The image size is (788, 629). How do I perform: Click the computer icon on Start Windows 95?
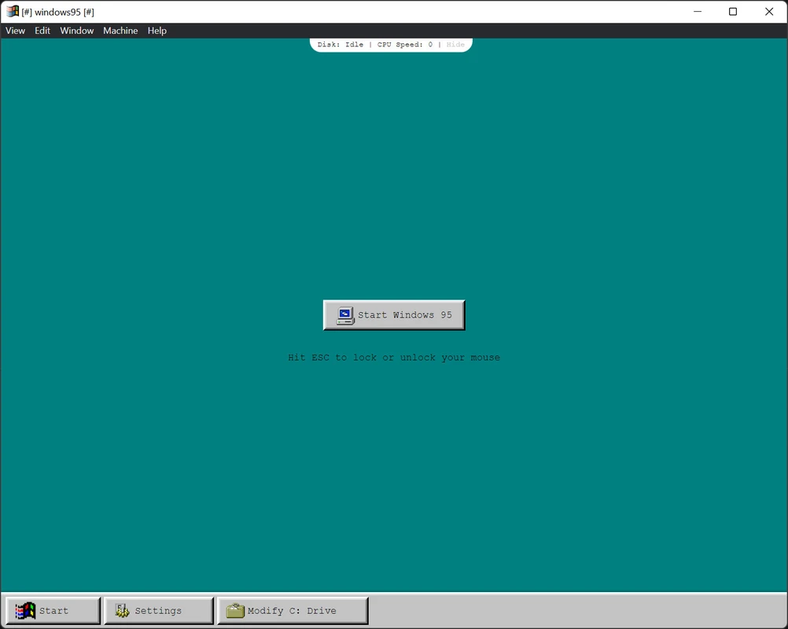344,315
